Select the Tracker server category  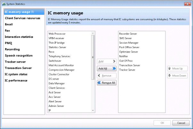pos(15,62)
